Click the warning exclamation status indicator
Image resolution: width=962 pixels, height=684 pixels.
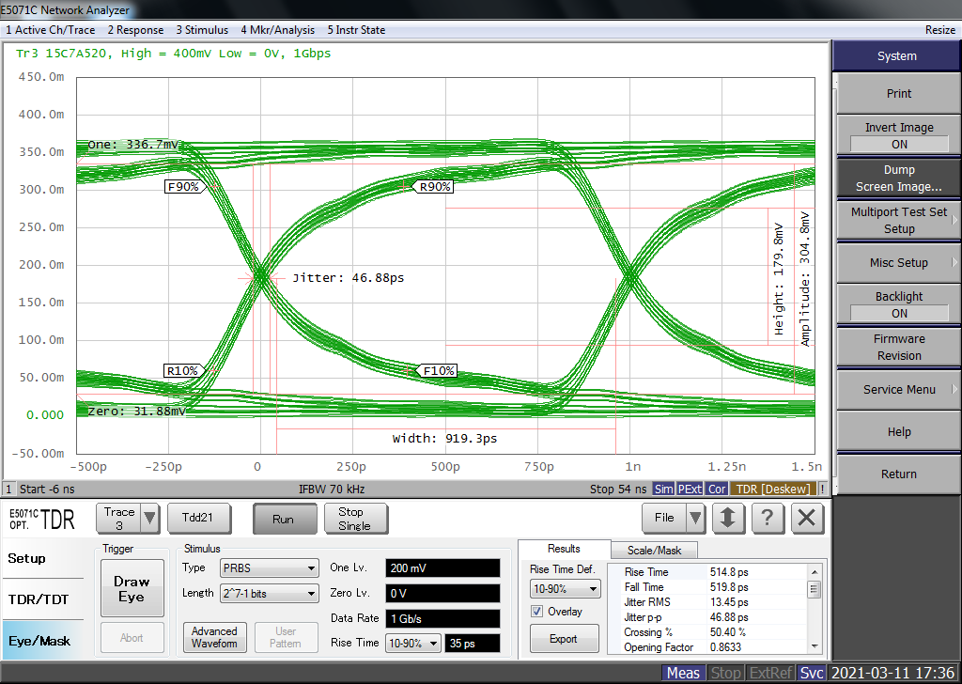(x=822, y=490)
